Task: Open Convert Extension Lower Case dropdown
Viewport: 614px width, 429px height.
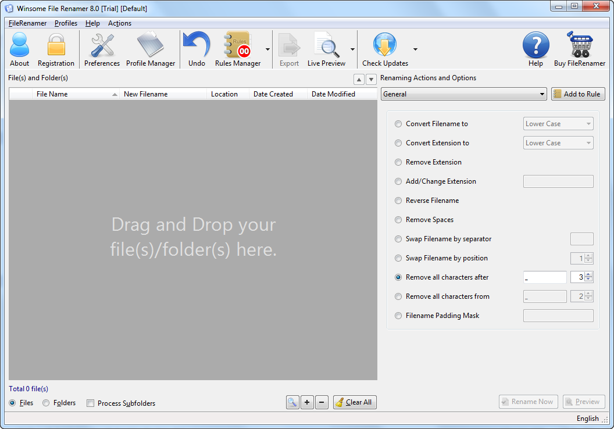Action: click(x=558, y=143)
